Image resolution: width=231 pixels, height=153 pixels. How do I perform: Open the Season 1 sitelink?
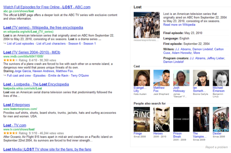coord(90,43)
